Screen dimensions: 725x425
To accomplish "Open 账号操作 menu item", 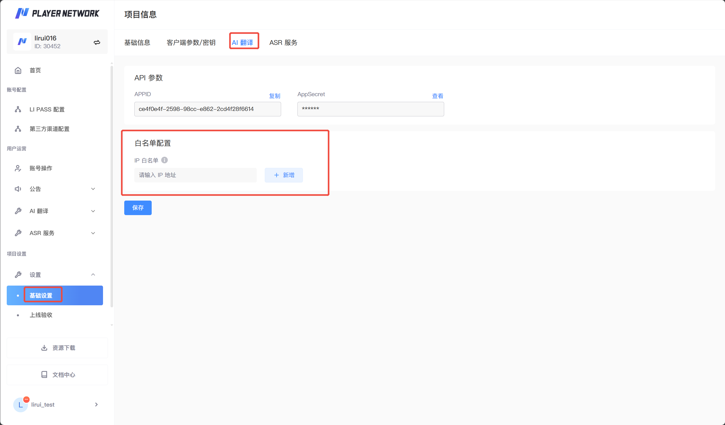I will (x=55, y=168).
